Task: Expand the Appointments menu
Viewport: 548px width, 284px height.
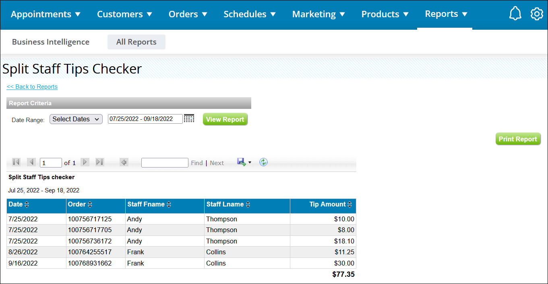Action: [x=45, y=14]
